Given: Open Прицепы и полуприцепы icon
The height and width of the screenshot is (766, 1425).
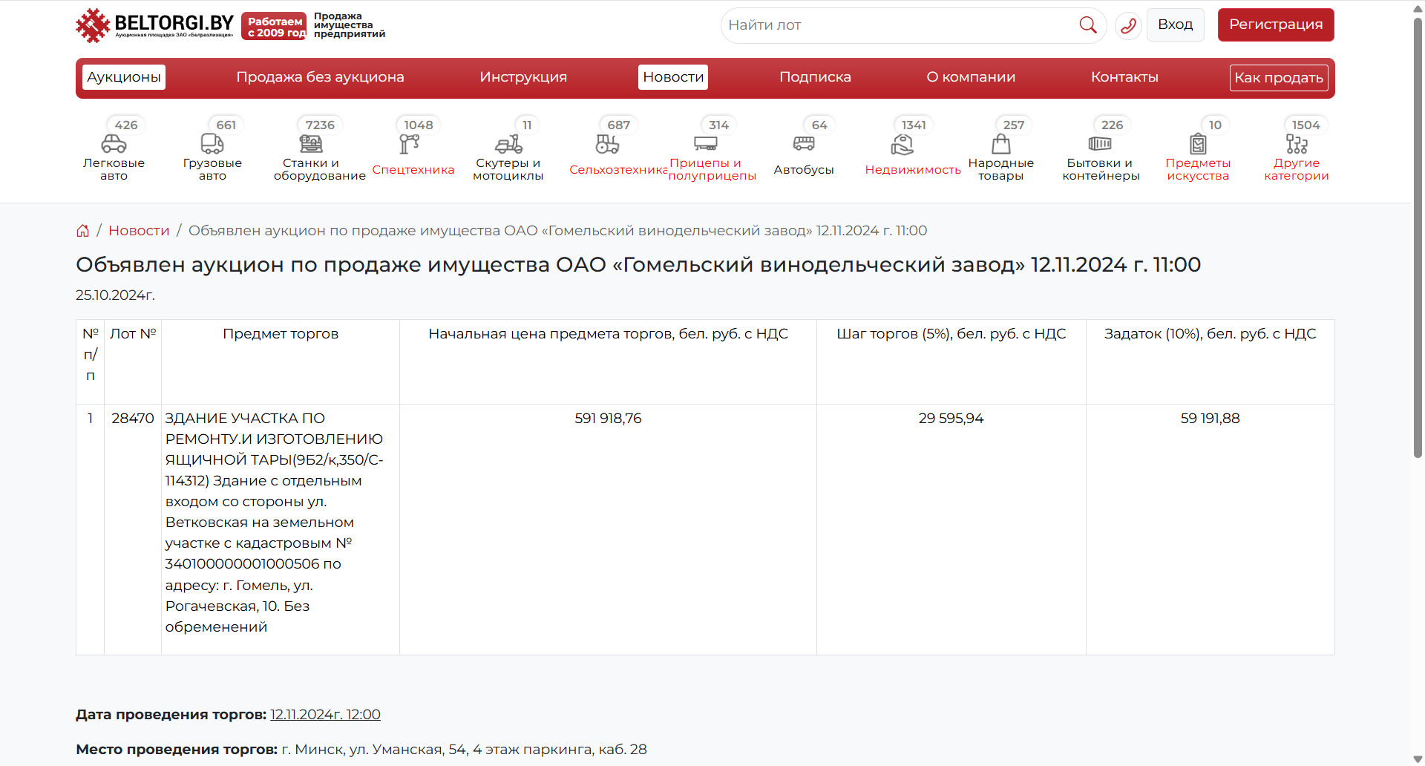Looking at the screenshot, I should [x=705, y=143].
